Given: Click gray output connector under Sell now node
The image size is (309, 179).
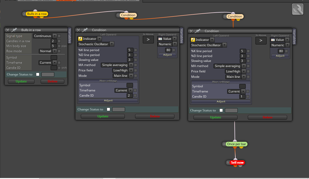Looking at the screenshot, I should tap(240, 165).
